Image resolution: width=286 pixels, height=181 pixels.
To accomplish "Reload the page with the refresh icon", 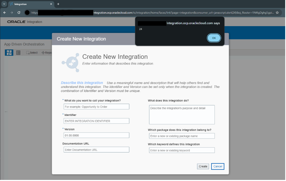I will pos(18,13).
